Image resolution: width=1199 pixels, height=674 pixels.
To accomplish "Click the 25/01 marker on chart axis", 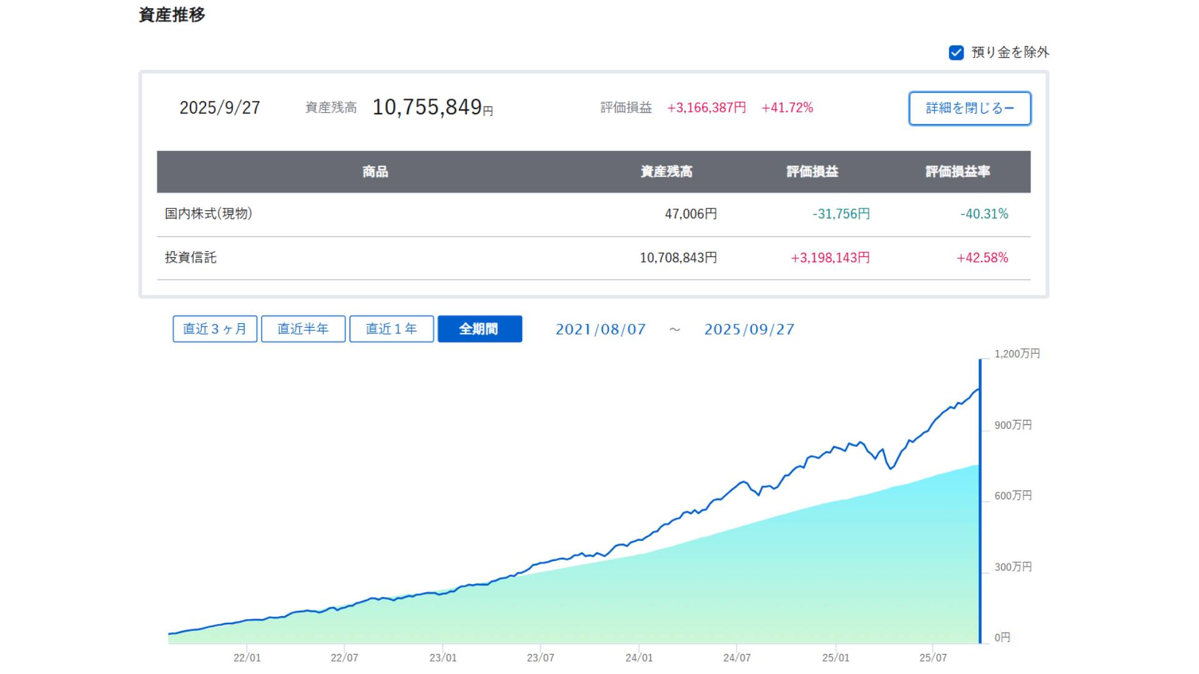I will click(836, 657).
